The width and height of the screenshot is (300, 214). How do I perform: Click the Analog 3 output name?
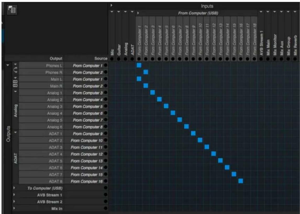[55, 106]
